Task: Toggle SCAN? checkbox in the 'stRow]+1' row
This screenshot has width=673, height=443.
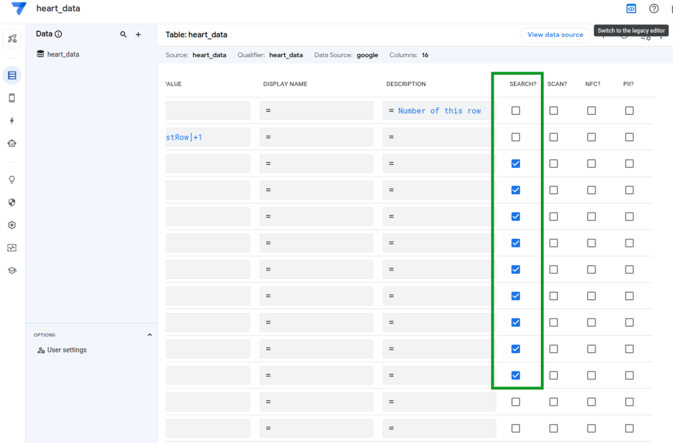Action: click(x=553, y=137)
